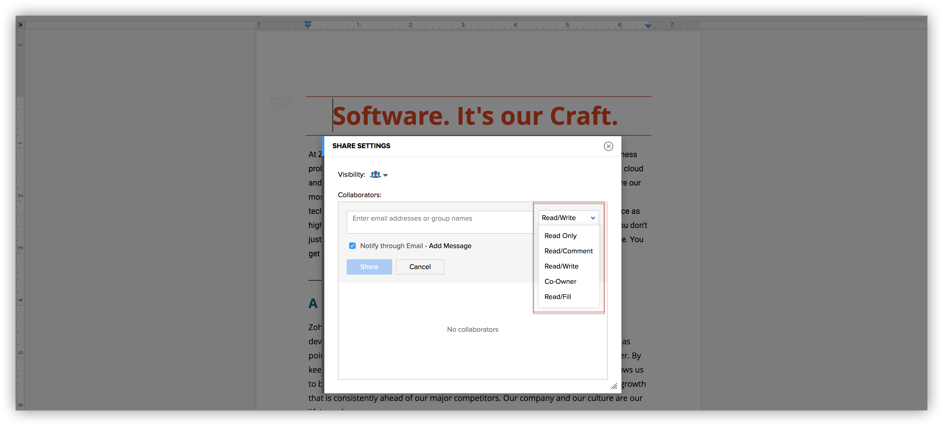Click the ruler collapse arrow at the top-left

pos(20,25)
